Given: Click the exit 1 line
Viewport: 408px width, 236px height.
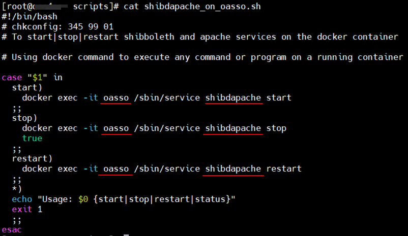Looking at the screenshot, I should tap(27, 209).
